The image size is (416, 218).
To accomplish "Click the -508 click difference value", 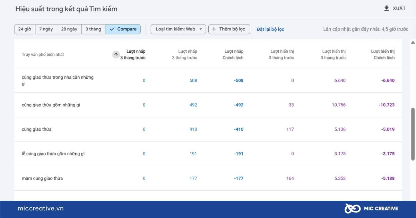I will coord(239,81).
